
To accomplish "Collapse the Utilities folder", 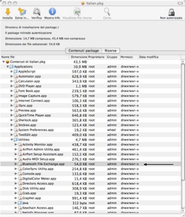I will pyautogui.click(x=12, y=140).
